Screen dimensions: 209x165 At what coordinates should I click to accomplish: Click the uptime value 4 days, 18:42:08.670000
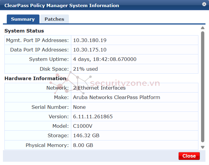[x=104, y=59]
